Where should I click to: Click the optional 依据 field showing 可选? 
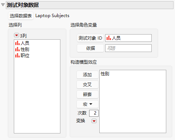[x=128, y=48]
